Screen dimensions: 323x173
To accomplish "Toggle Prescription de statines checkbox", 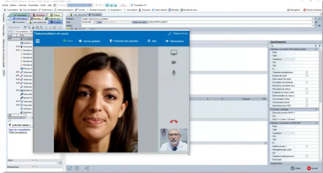I will click(x=307, y=89).
